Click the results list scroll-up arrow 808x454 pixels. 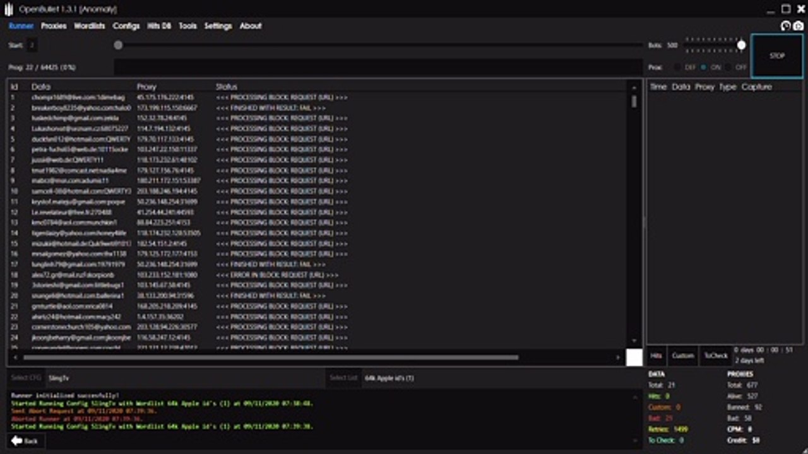pyautogui.click(x=634, y=87)
